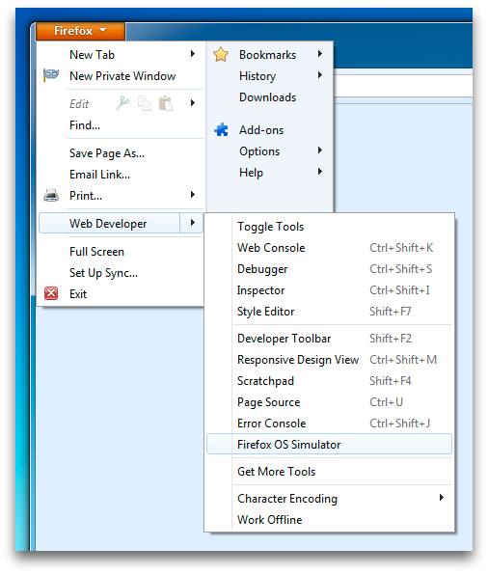Viewport: 488px width, 574px height.
Task: Expand the Print submenu arrow
Action: tap(193, 195)
